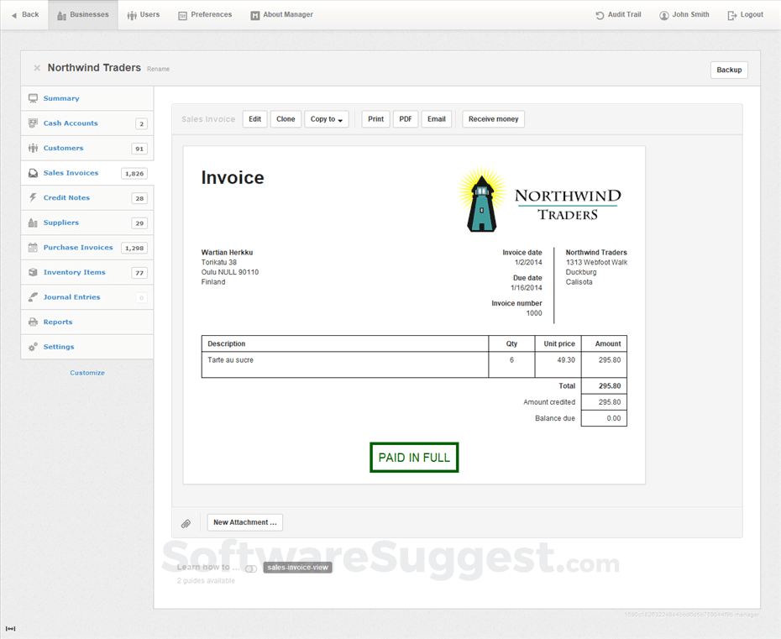The image size is (781, 639).
Task: Open the Customers list
Action: pyautogui.click(x=66, y=148)
